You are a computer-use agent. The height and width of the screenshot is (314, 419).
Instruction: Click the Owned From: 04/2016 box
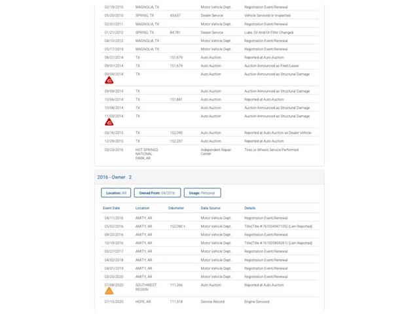(157, 193)
